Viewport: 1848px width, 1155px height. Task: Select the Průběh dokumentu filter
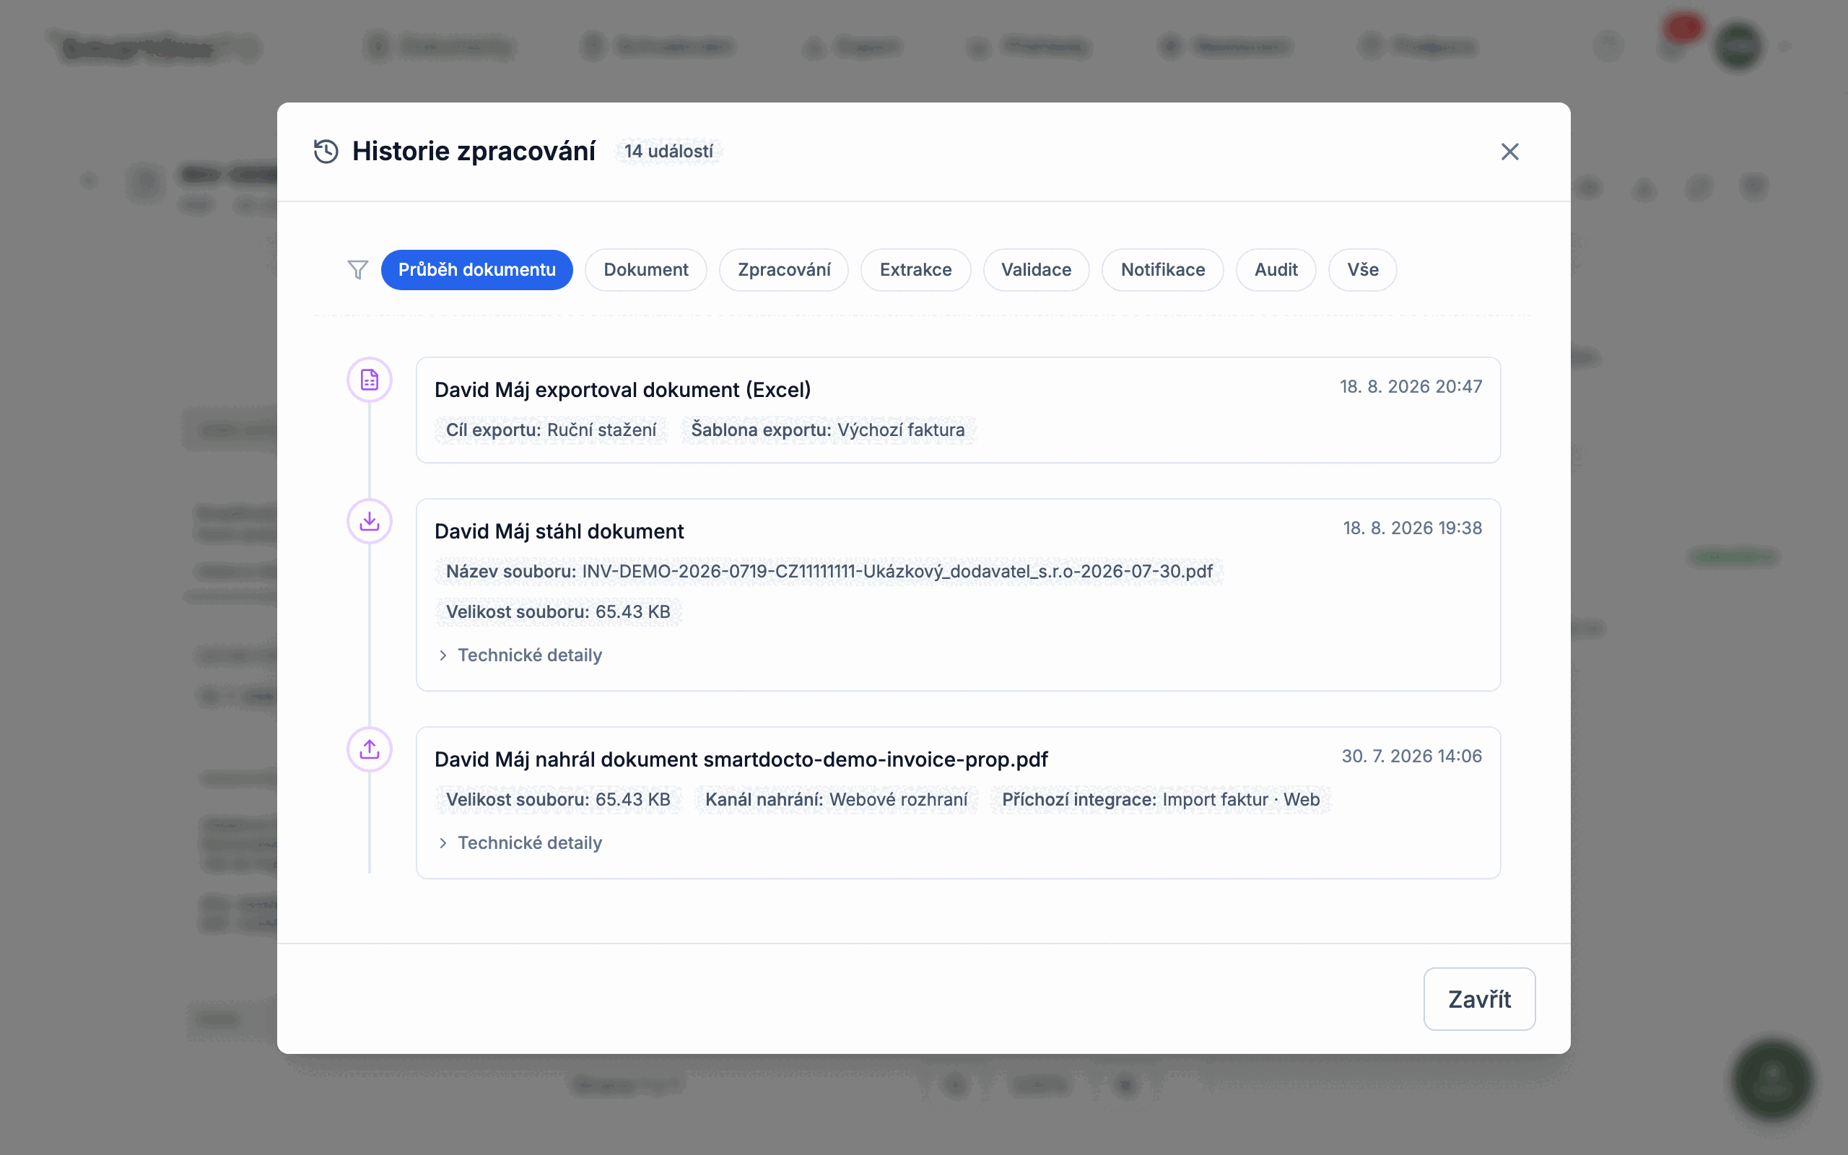click(x=476, y=270)
